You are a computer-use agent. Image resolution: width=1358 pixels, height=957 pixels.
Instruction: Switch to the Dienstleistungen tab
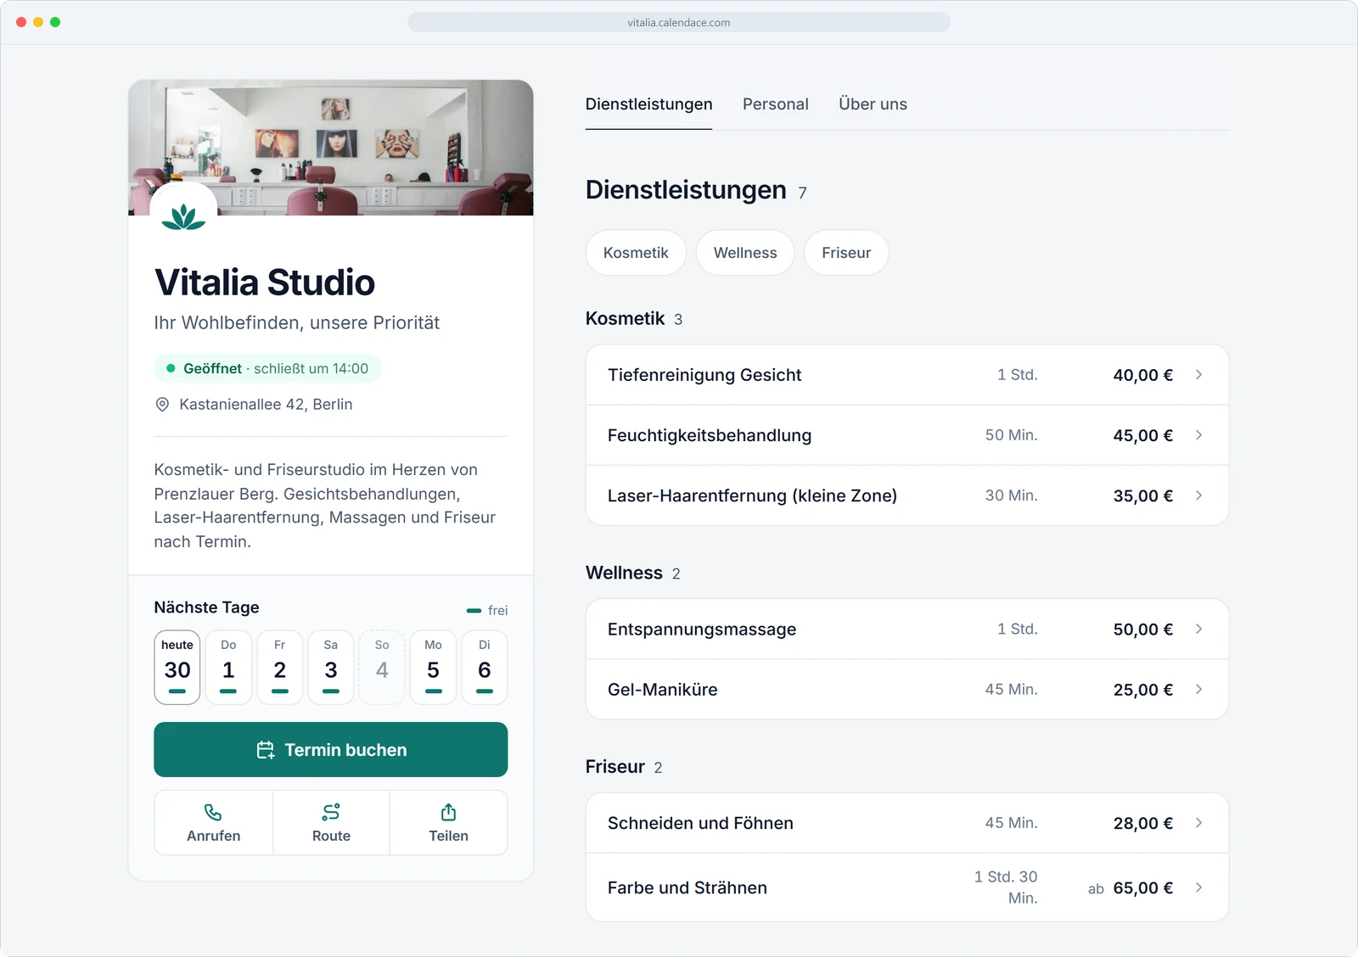[648, 104]
